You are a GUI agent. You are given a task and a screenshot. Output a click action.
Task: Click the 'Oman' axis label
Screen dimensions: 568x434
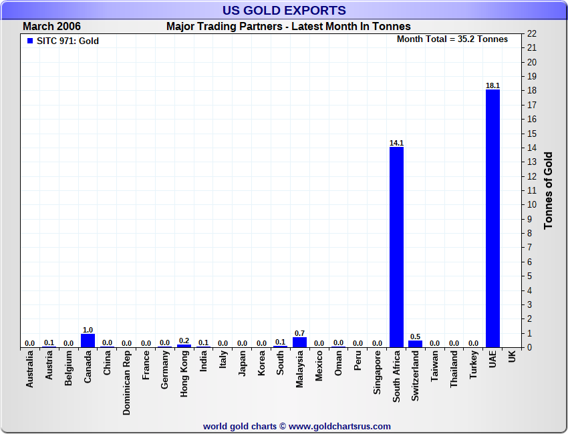point(338,363)
